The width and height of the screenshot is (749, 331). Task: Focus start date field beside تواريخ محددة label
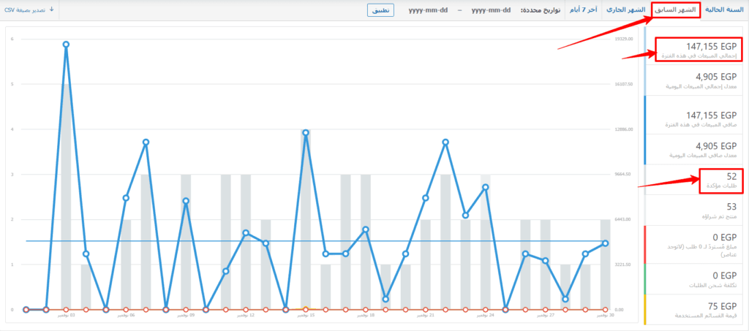[x=491, y=10]
